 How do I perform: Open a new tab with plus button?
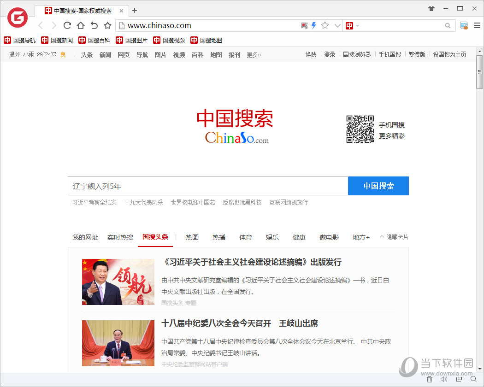click(x=135, y=11)
